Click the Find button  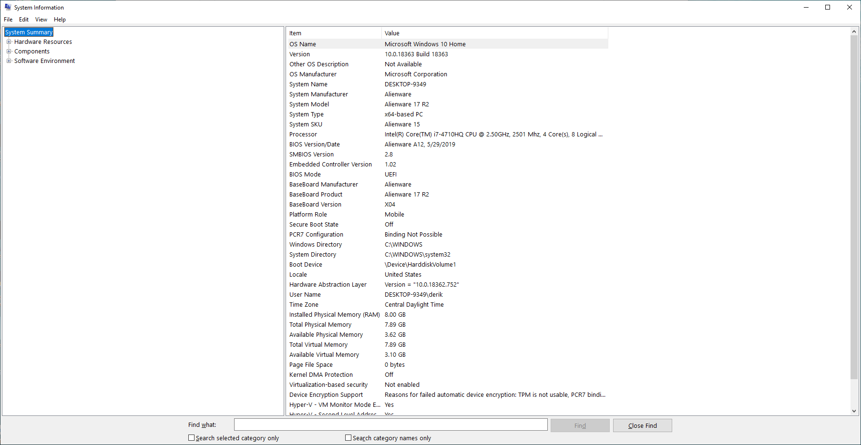(580, 425)
